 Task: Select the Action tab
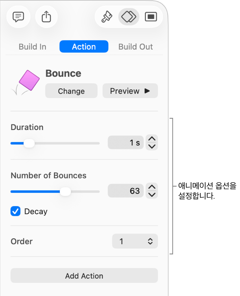(x=84, y=47)
